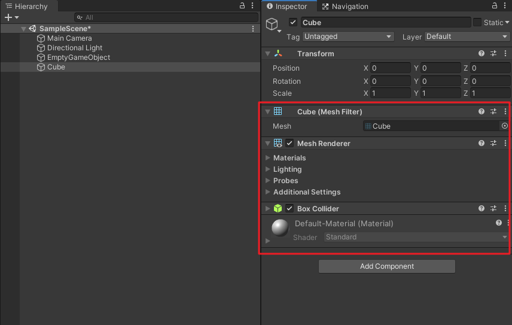Click the Mesh Renderer grid icon
The width and height of the screenshot is (512, 325).
(278, 143)
